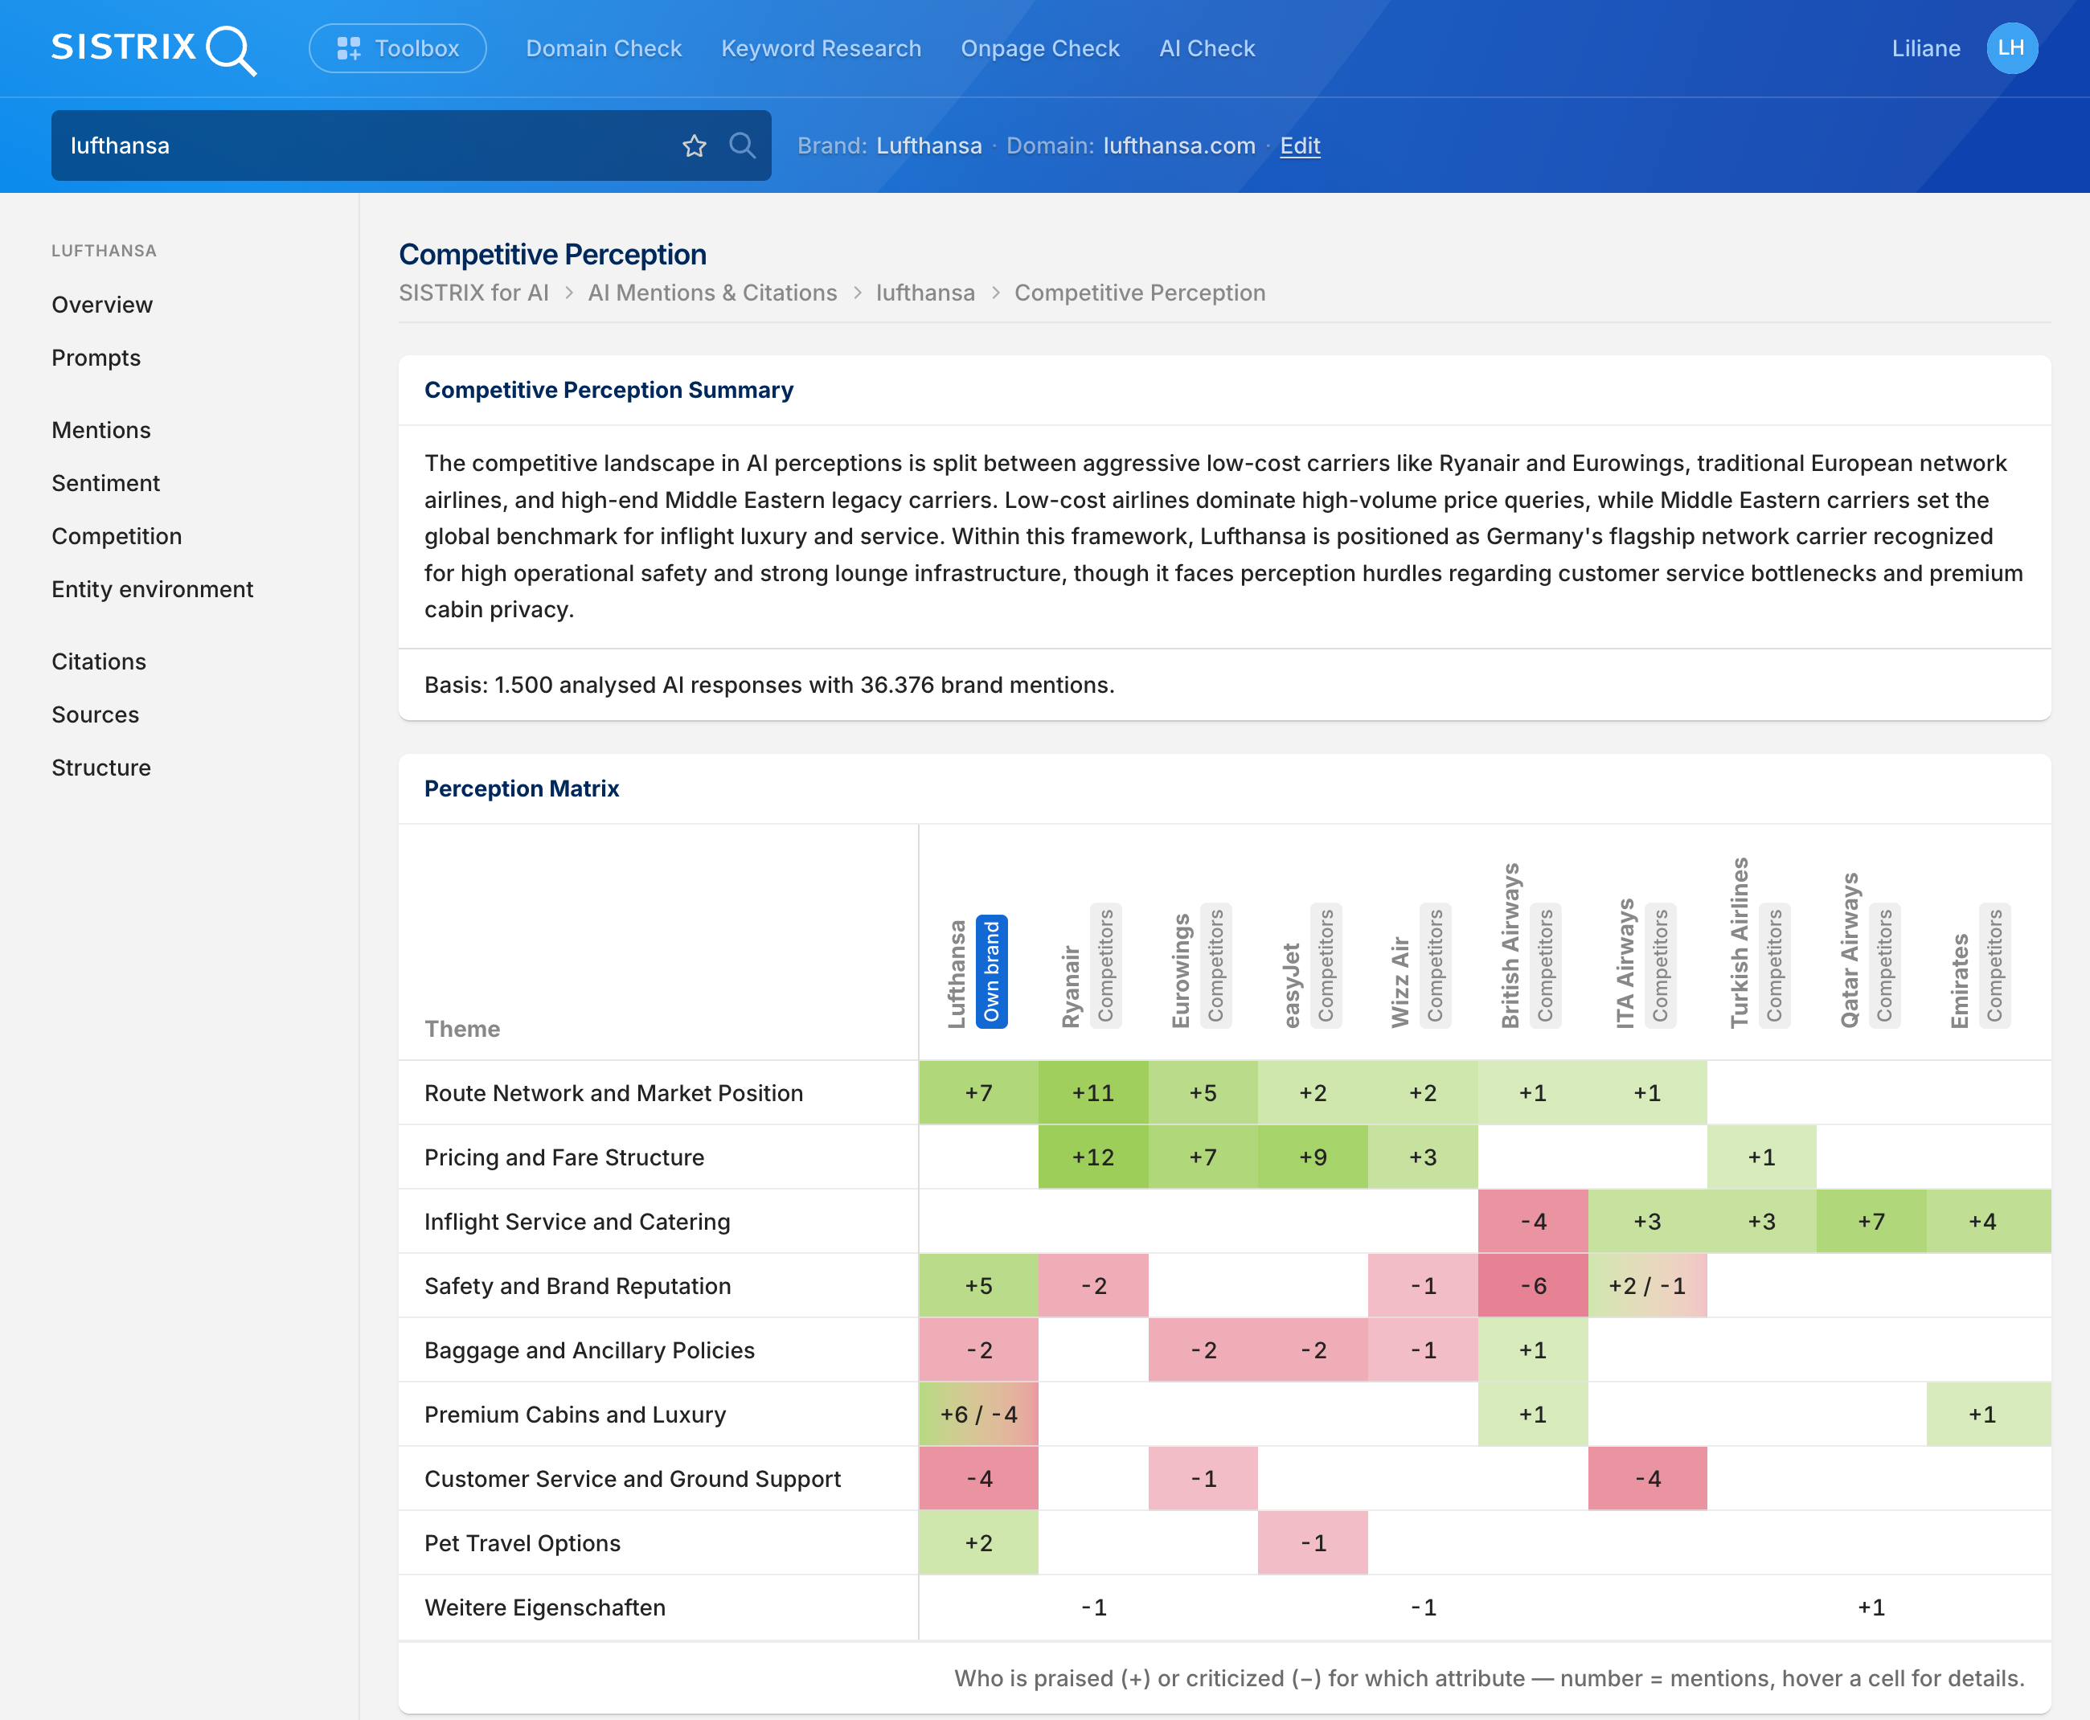Click ITA Airways' -4 Customer Service cell
Image resolution: width=2090 pixels, height=1720 pixels.
1647,1479
